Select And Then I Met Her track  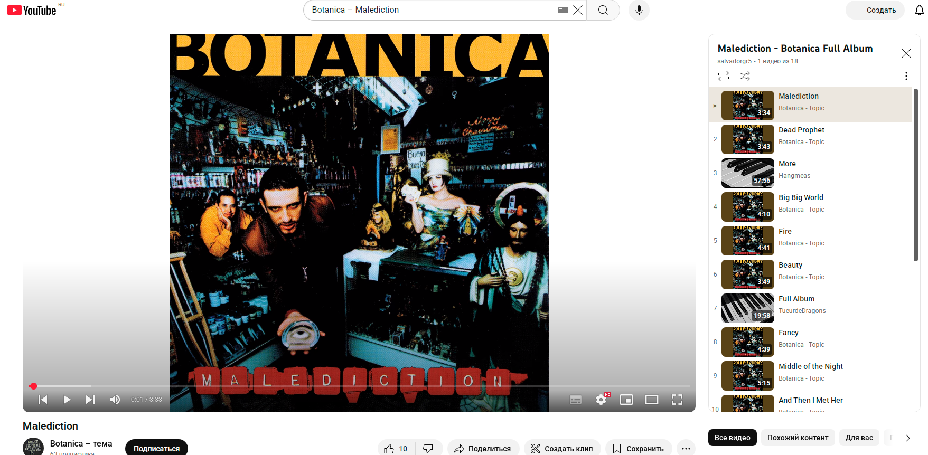pos(810,403)
